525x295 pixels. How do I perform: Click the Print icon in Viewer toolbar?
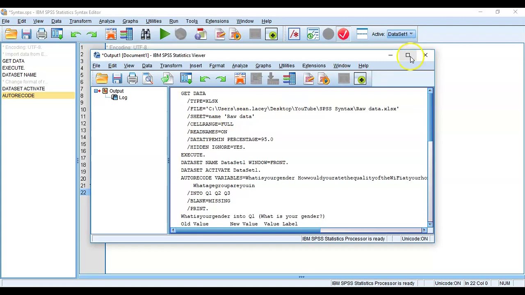[132, 79]
